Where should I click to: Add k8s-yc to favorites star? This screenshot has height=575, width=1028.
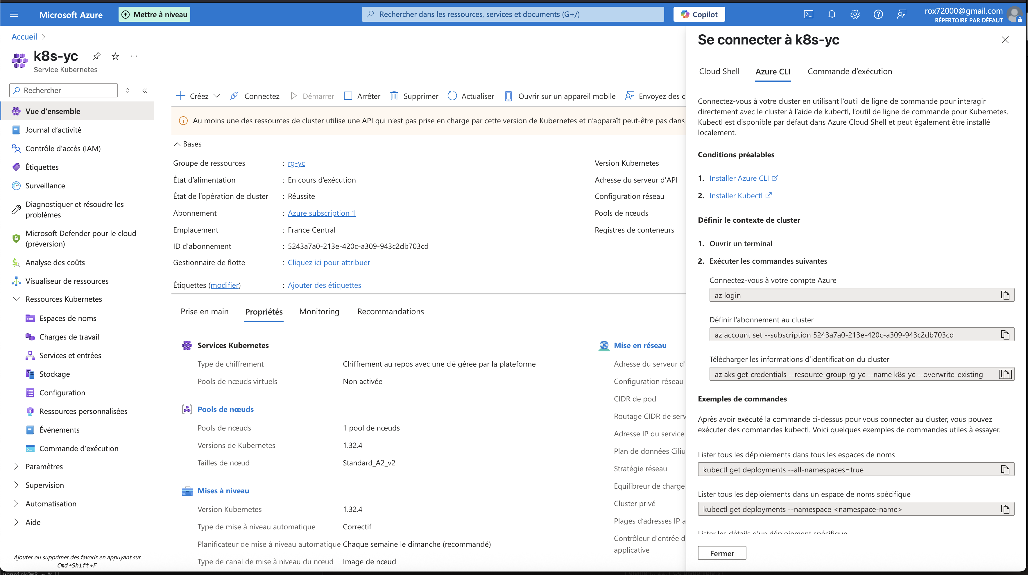coord(115,56)
